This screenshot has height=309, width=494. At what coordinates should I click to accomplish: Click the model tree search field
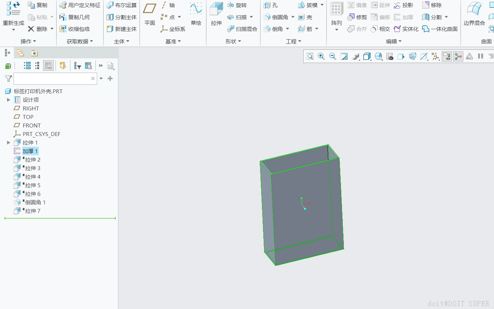[52, 79]
